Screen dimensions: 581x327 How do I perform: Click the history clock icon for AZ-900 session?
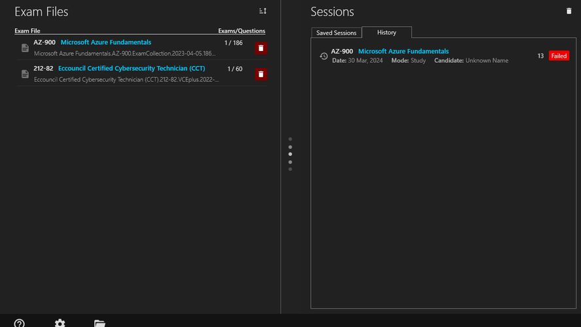[x=323, y=56]
